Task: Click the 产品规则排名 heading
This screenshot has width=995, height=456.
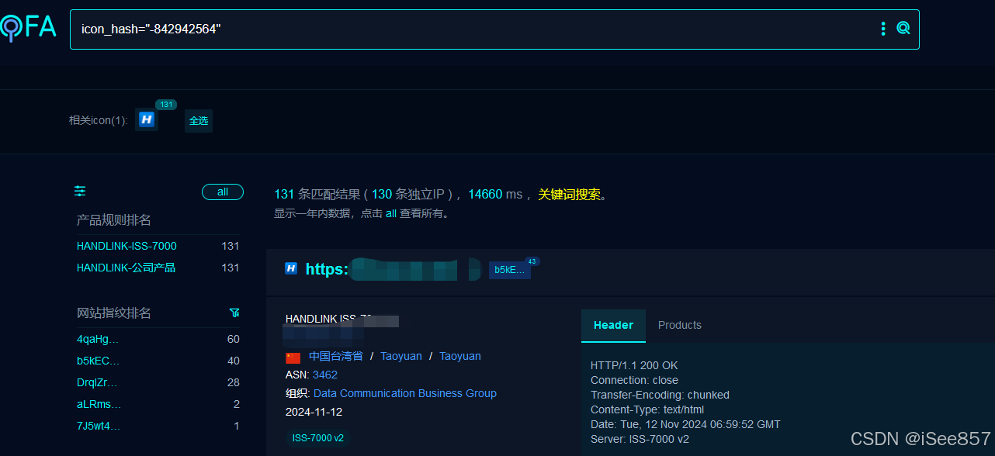Action: click(x=114, y=220)
